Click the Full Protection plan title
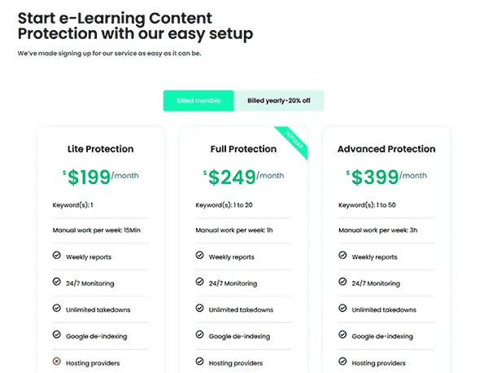The width and height of the screenshot is (488, 373). [x=243, y=149]
